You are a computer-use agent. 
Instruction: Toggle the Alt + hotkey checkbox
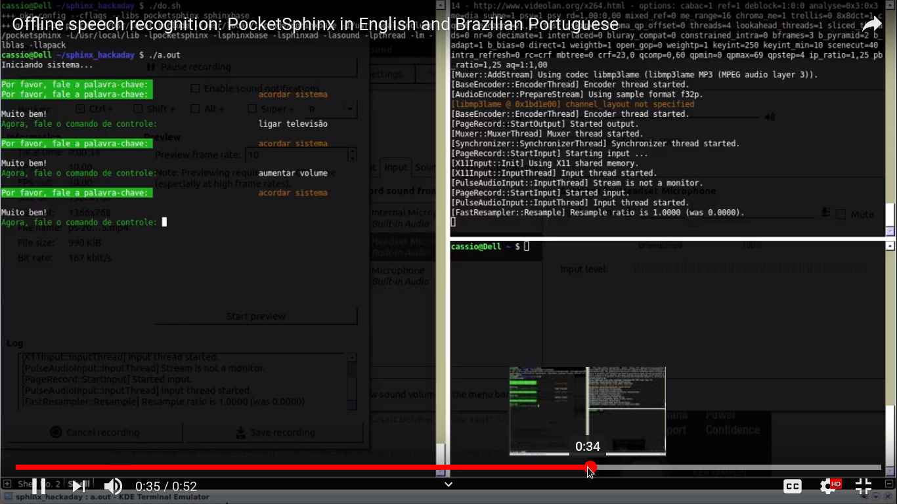(195, 109)
